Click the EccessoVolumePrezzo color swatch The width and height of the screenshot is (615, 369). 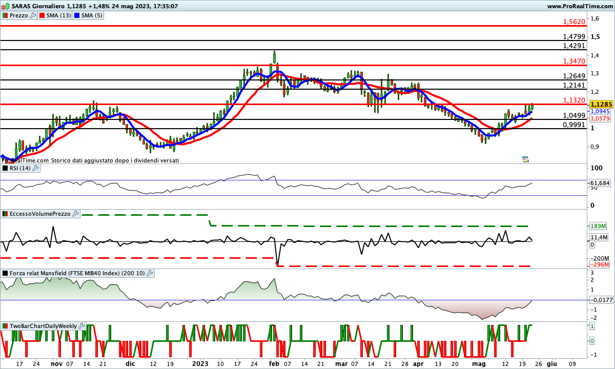coord(5,214)
